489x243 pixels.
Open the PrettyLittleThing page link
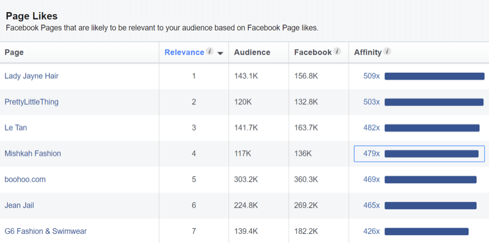click(32, 102)
